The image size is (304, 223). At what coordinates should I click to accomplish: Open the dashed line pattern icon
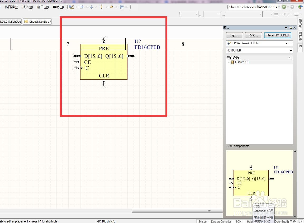coord(286,14)
